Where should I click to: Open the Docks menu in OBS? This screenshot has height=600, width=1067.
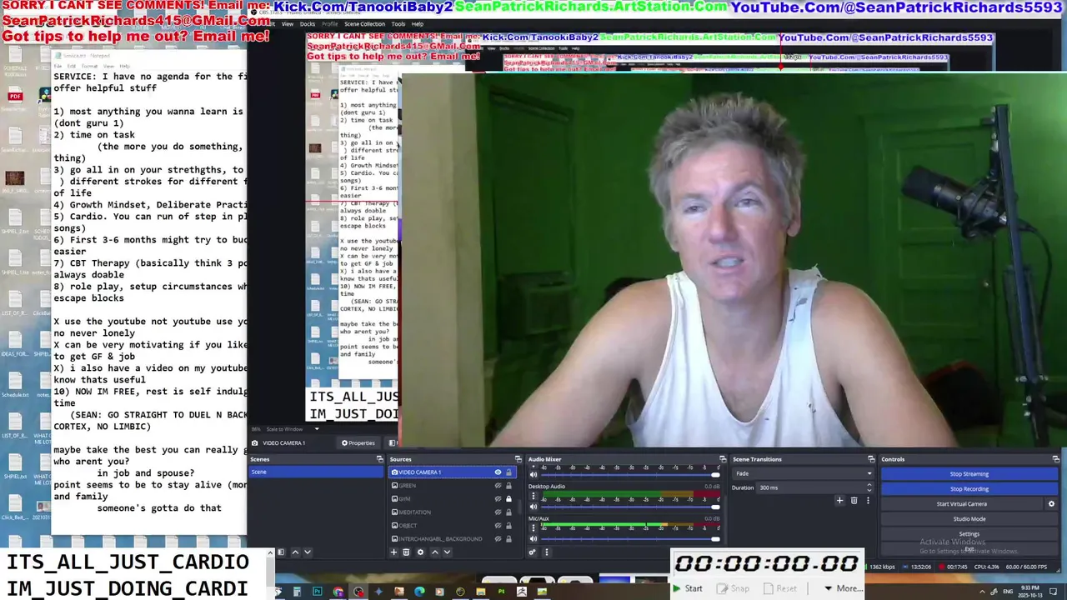[x=308, y=24]
